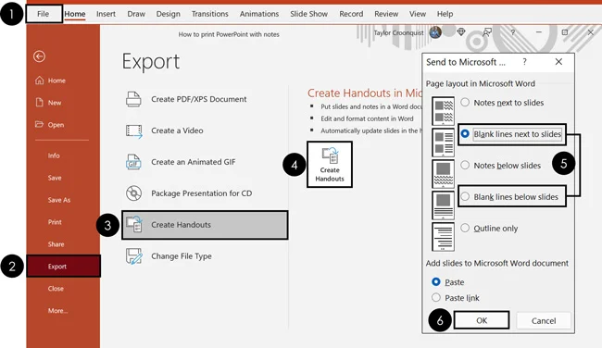Viewport: 602px width, 348px height.
Task: Click the large Create Handouts button
Action: (x=330, y=164)
